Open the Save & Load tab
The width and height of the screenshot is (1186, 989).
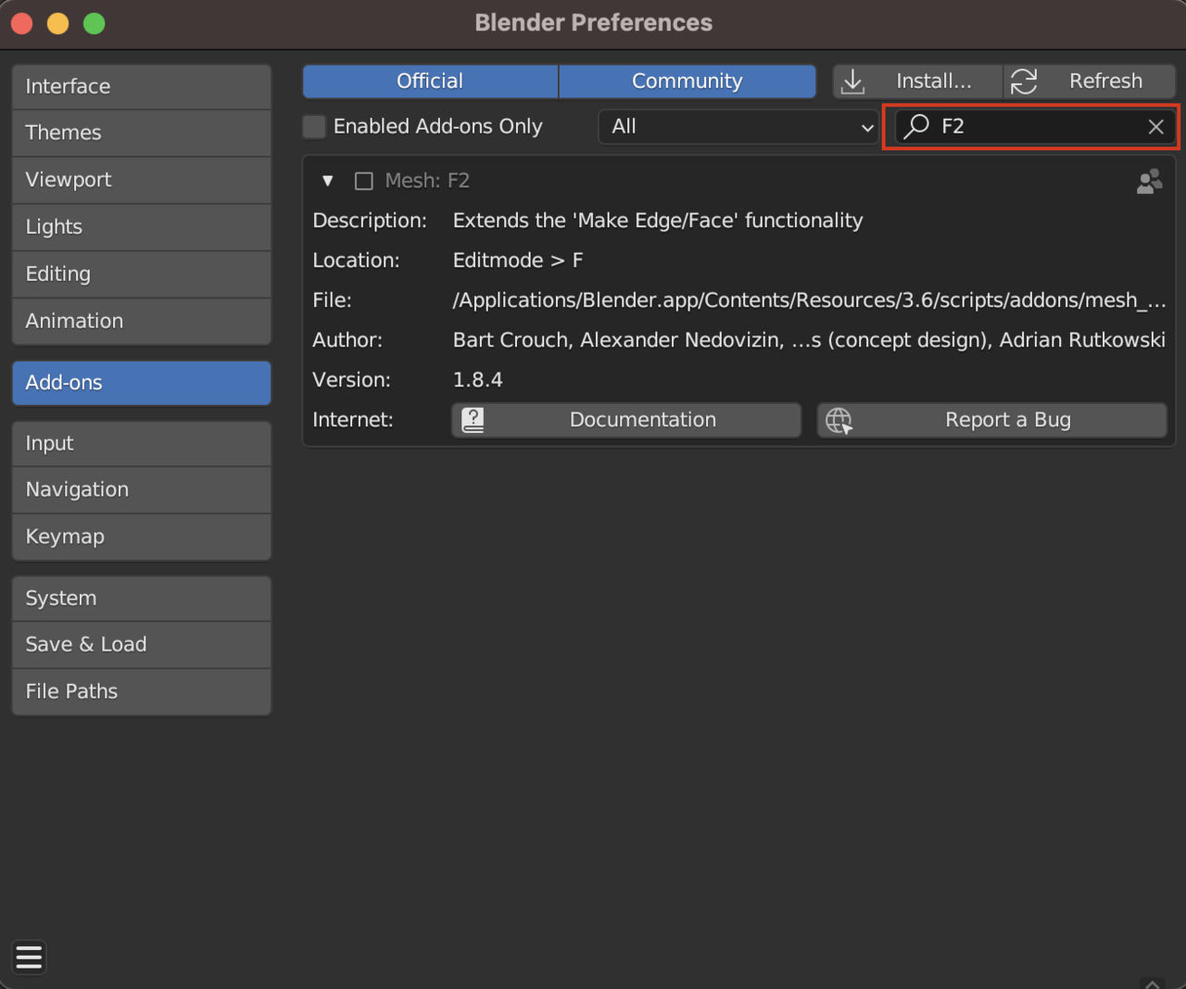click(x=142, y=644)
